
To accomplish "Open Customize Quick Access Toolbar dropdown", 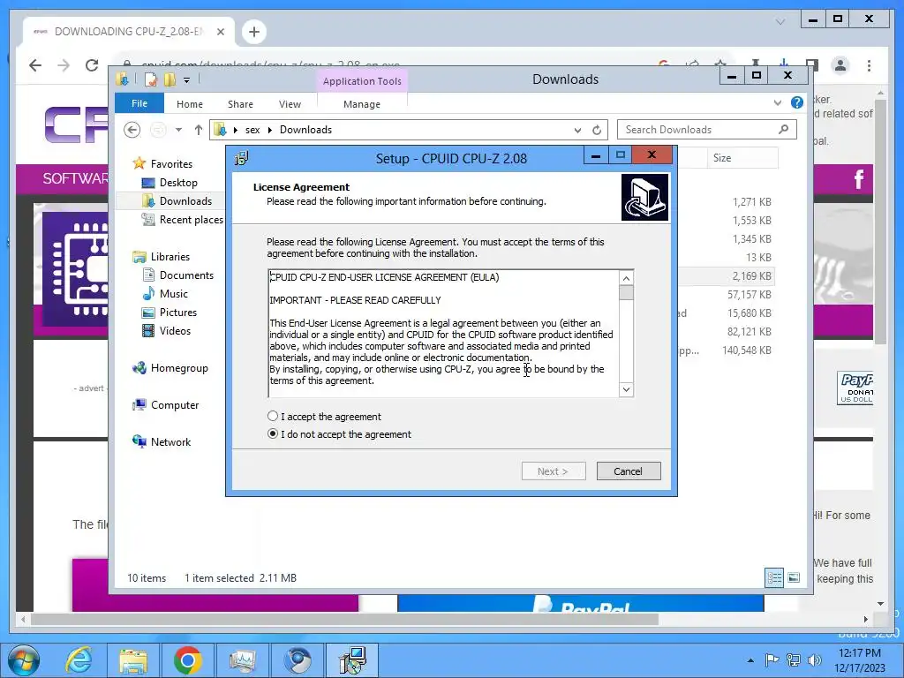I will click(x=187, y=80).
